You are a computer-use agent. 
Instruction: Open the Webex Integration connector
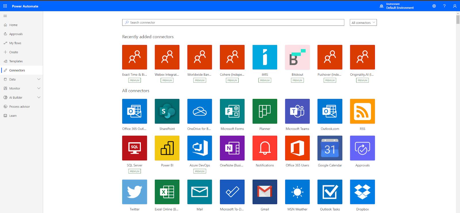(x=167, y=57)
